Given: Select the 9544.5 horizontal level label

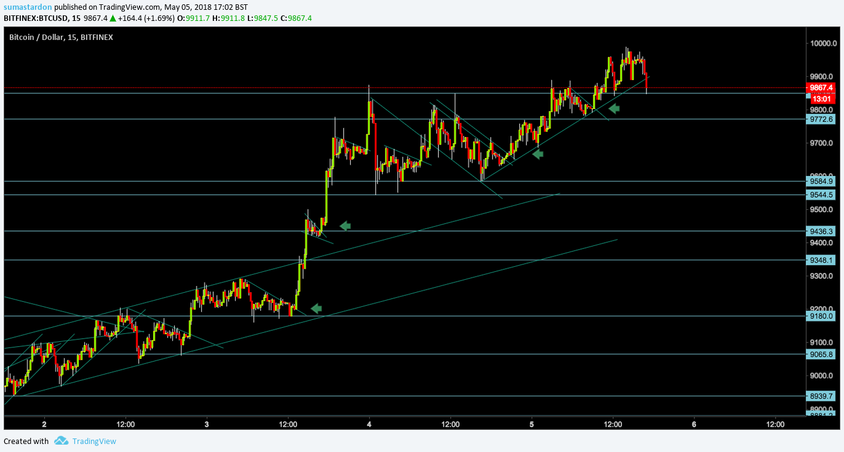Looking at the screenshot, I should (822, 194).
